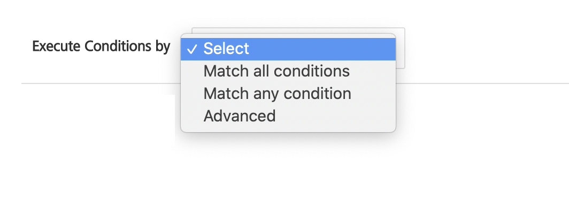Select the 'Advanced' option

coord(240,116)
